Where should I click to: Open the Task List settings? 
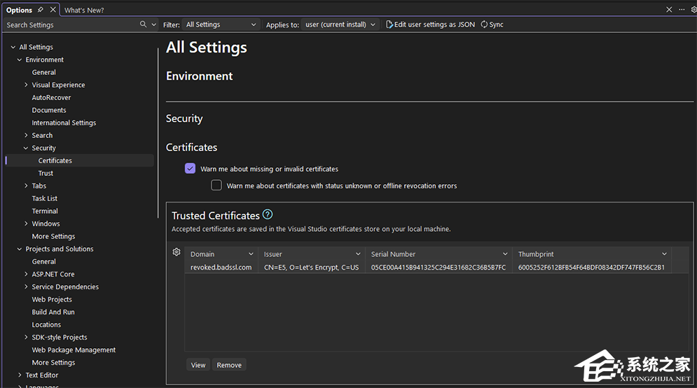click(44, 198)
